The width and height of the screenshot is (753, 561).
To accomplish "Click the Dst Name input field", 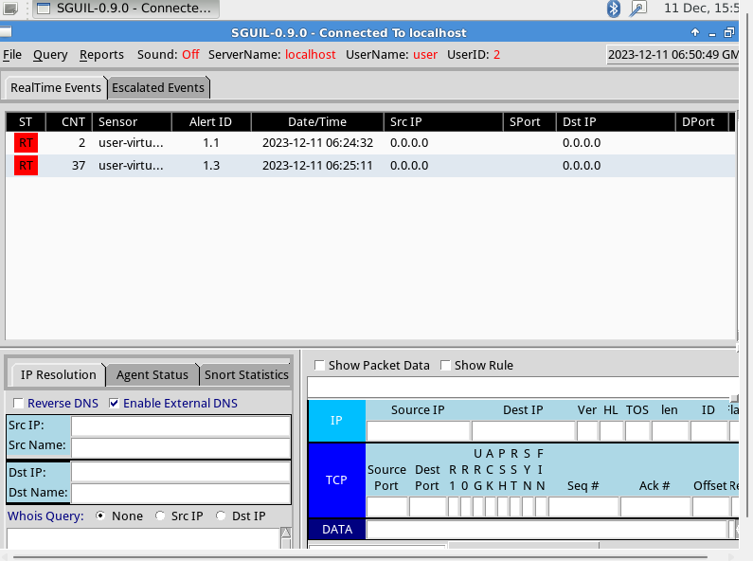I will pos(181,494).
